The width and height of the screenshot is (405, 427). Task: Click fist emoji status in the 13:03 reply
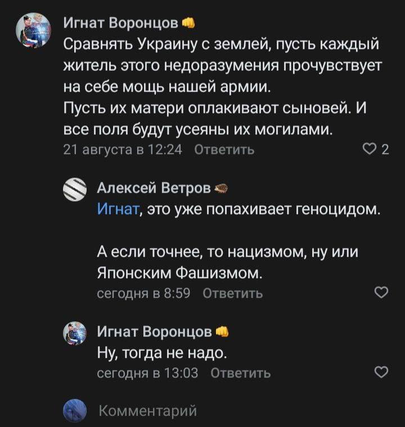click(222, 331)
